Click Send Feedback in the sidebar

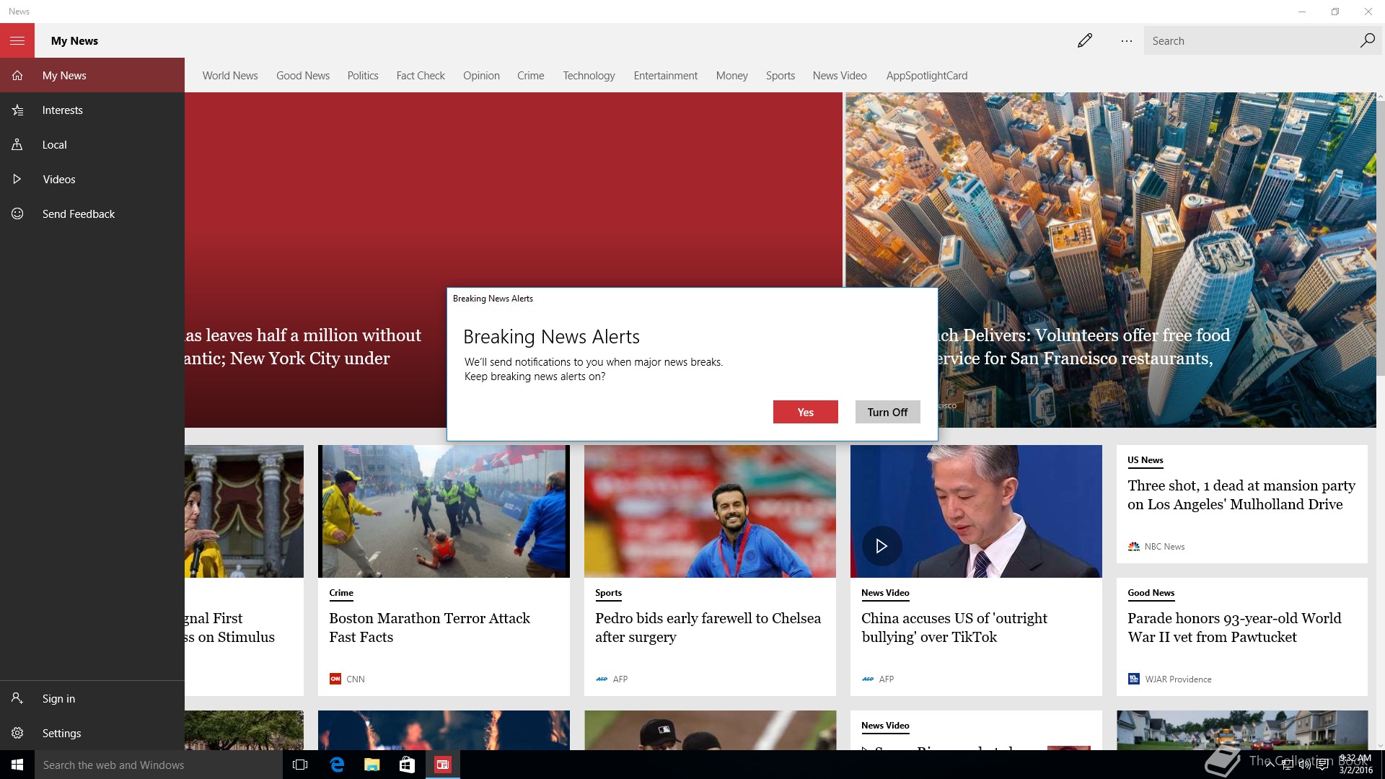click(x=92, y=214)
